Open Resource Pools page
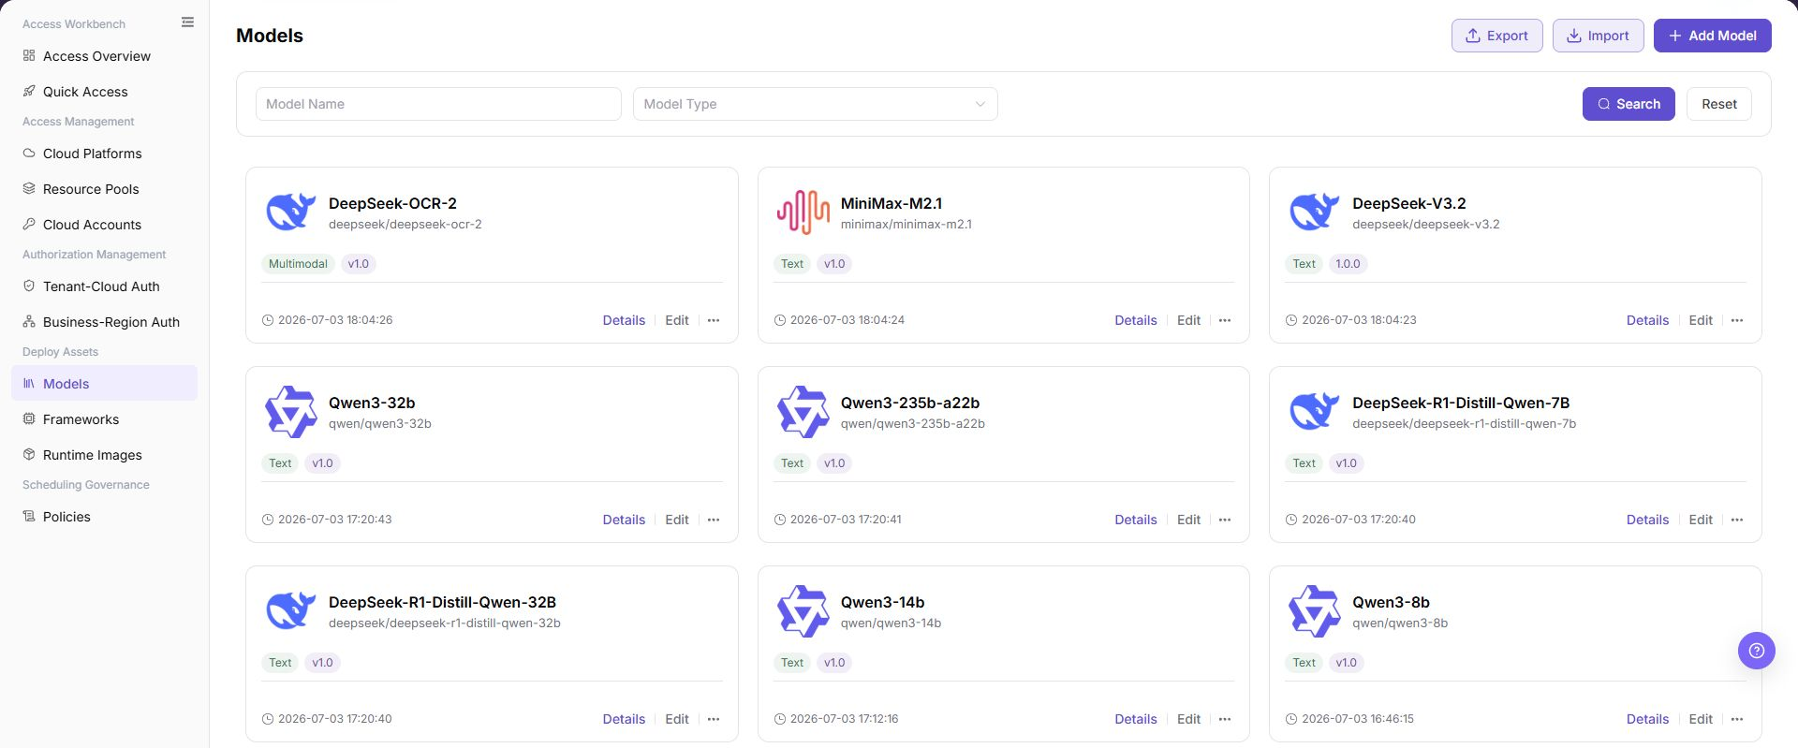The width and height of the screenshot is (1798, 748). [x=105, y=189]
